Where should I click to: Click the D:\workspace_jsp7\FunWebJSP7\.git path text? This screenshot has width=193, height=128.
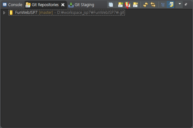(x=91, y=13)
